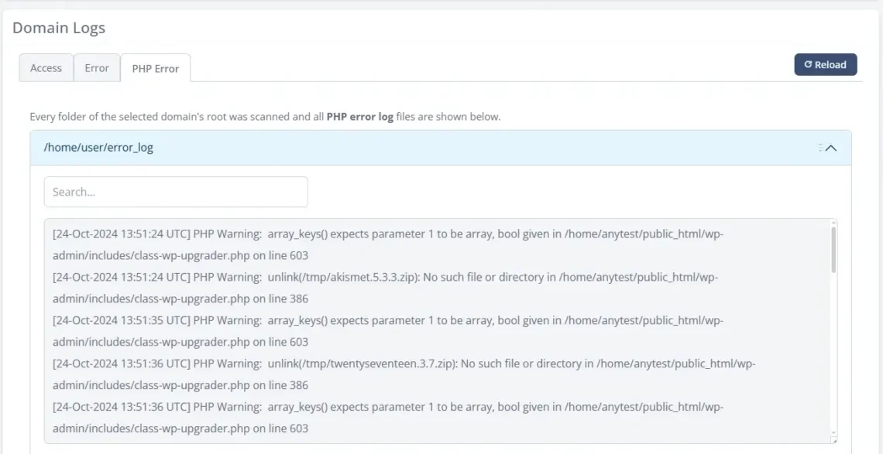883x454 pixels.
Task: Switch to the Error tab
Action: [97, 68]
